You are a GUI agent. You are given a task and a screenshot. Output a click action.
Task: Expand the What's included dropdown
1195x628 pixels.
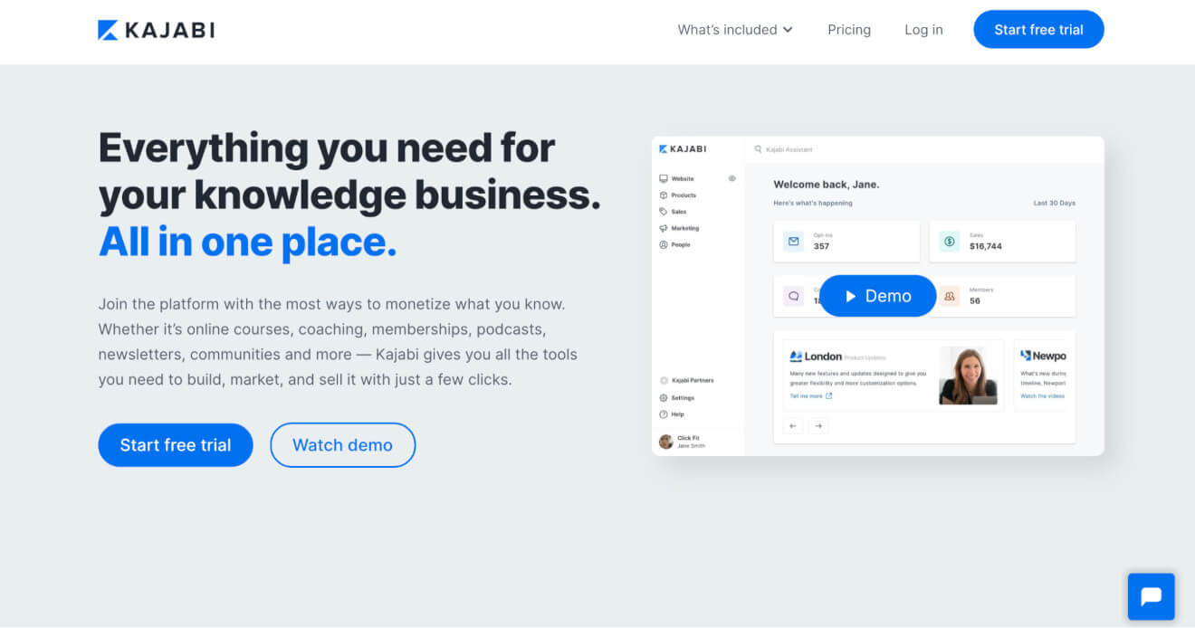(735, 30)
